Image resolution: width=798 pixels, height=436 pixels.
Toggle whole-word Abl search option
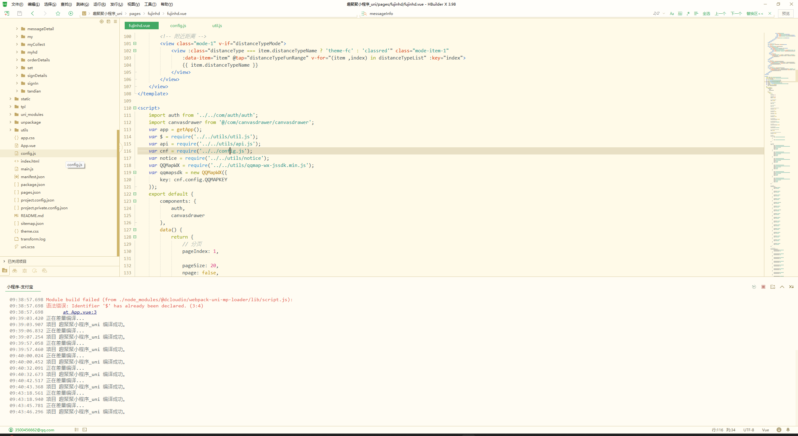[x=680, y=13]
